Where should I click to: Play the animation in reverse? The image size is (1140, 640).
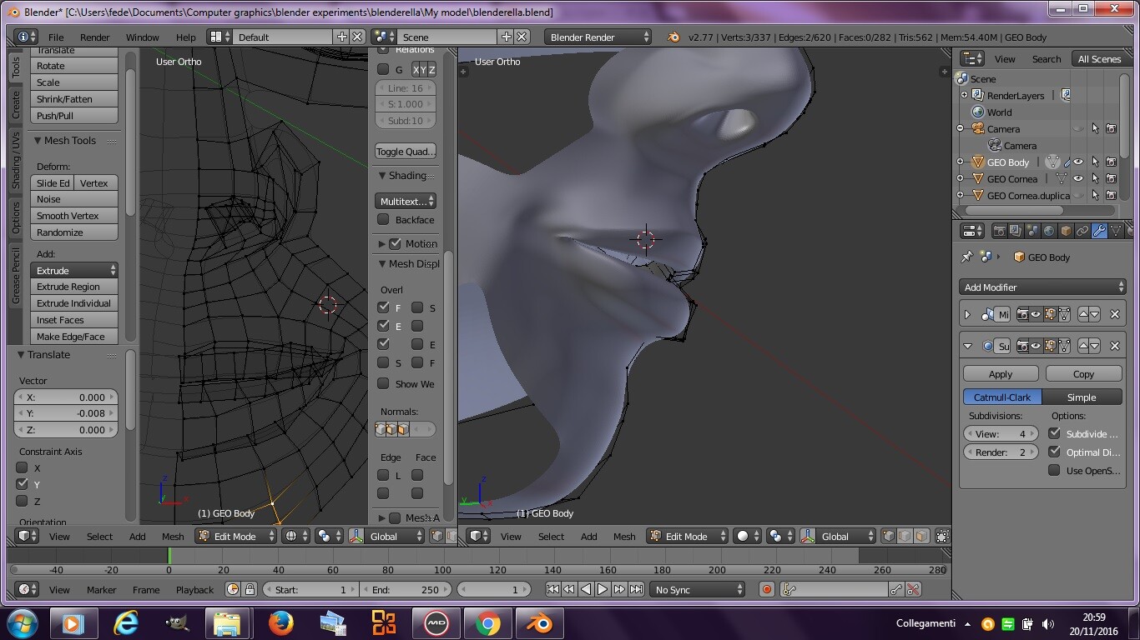pyautogui.click(x=586, y=589)
